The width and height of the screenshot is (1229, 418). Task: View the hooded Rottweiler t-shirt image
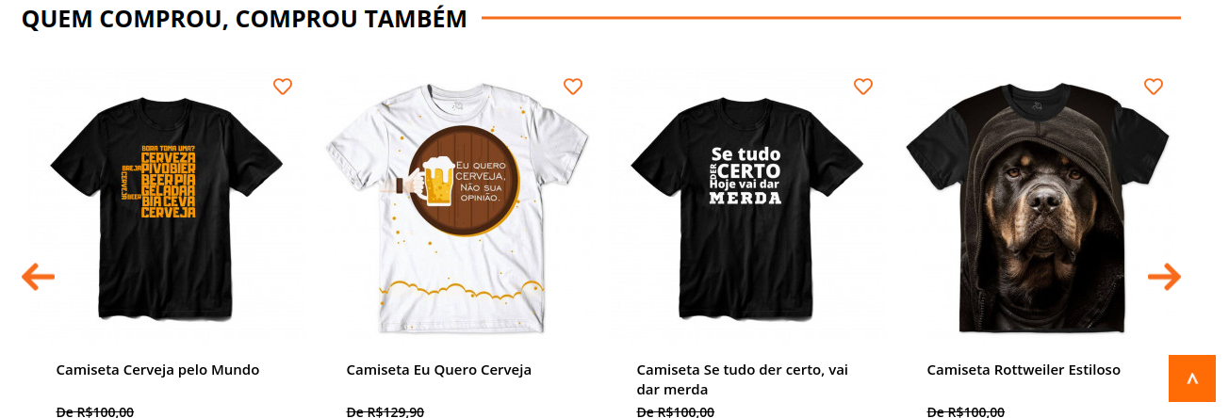point(1037,203)
